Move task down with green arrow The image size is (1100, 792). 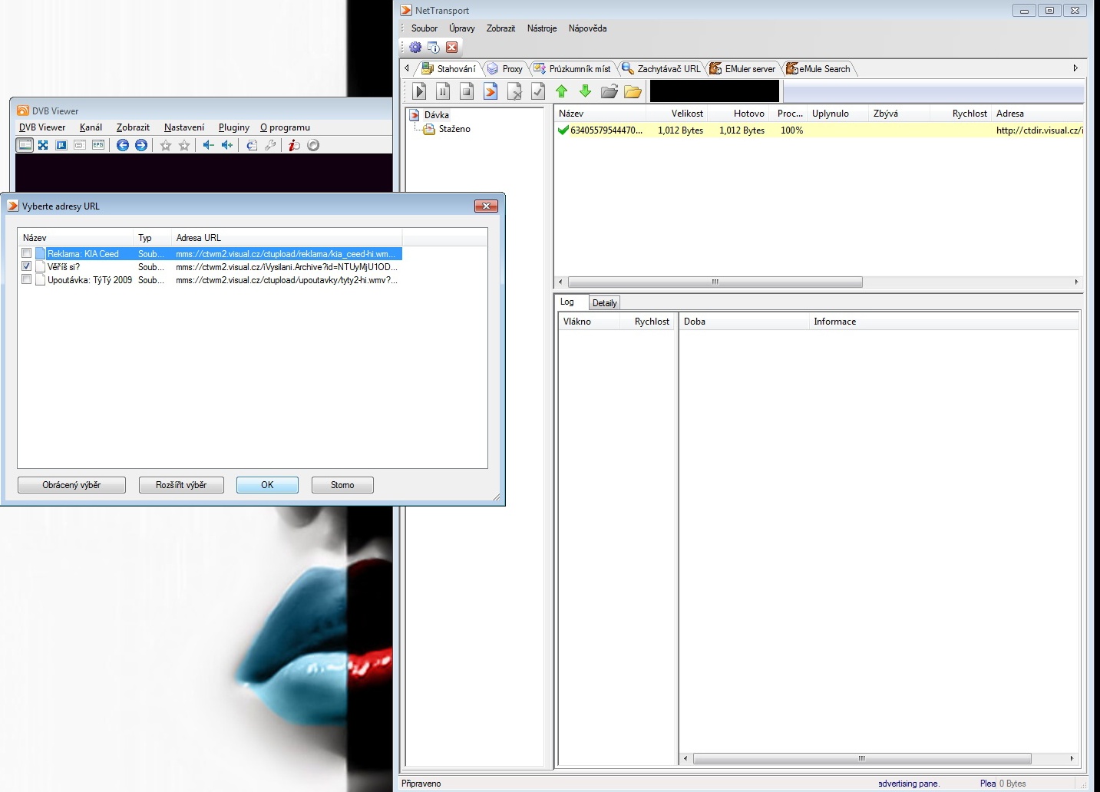585,91
